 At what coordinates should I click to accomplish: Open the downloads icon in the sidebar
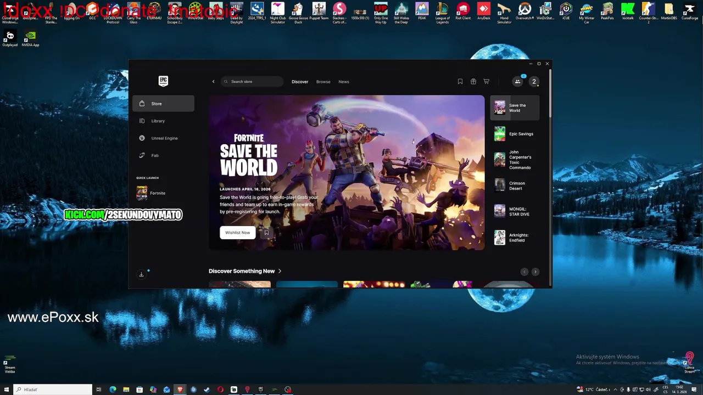click(141, 274)
